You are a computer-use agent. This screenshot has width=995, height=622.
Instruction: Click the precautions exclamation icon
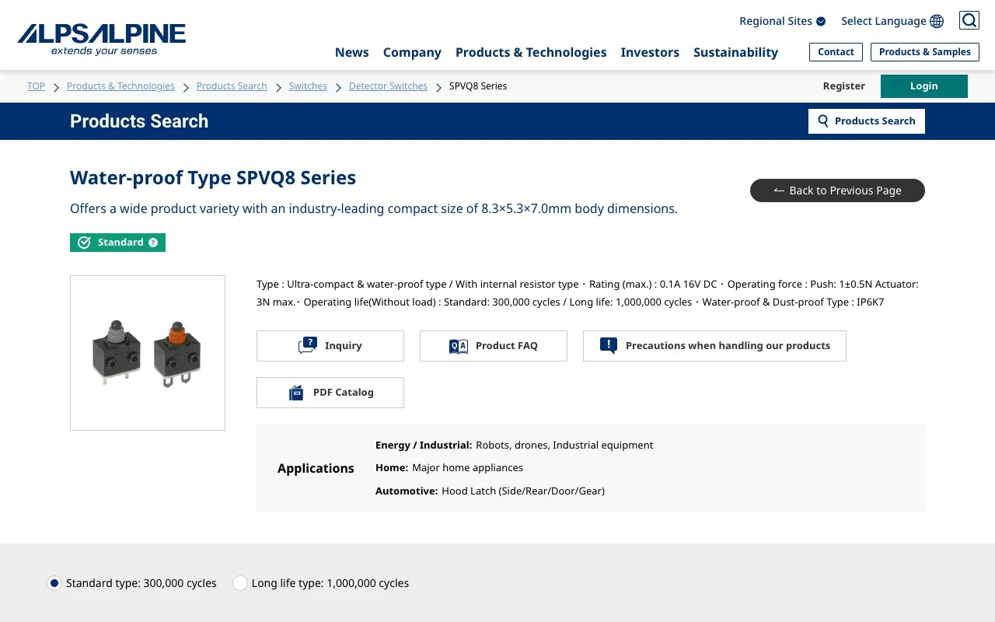pos(609,346)
